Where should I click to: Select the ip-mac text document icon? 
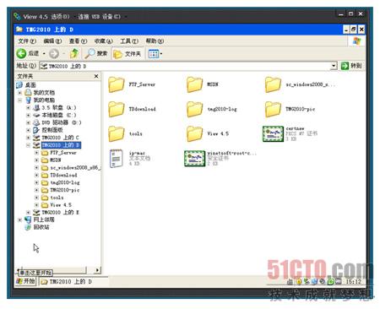pos(116,158)
